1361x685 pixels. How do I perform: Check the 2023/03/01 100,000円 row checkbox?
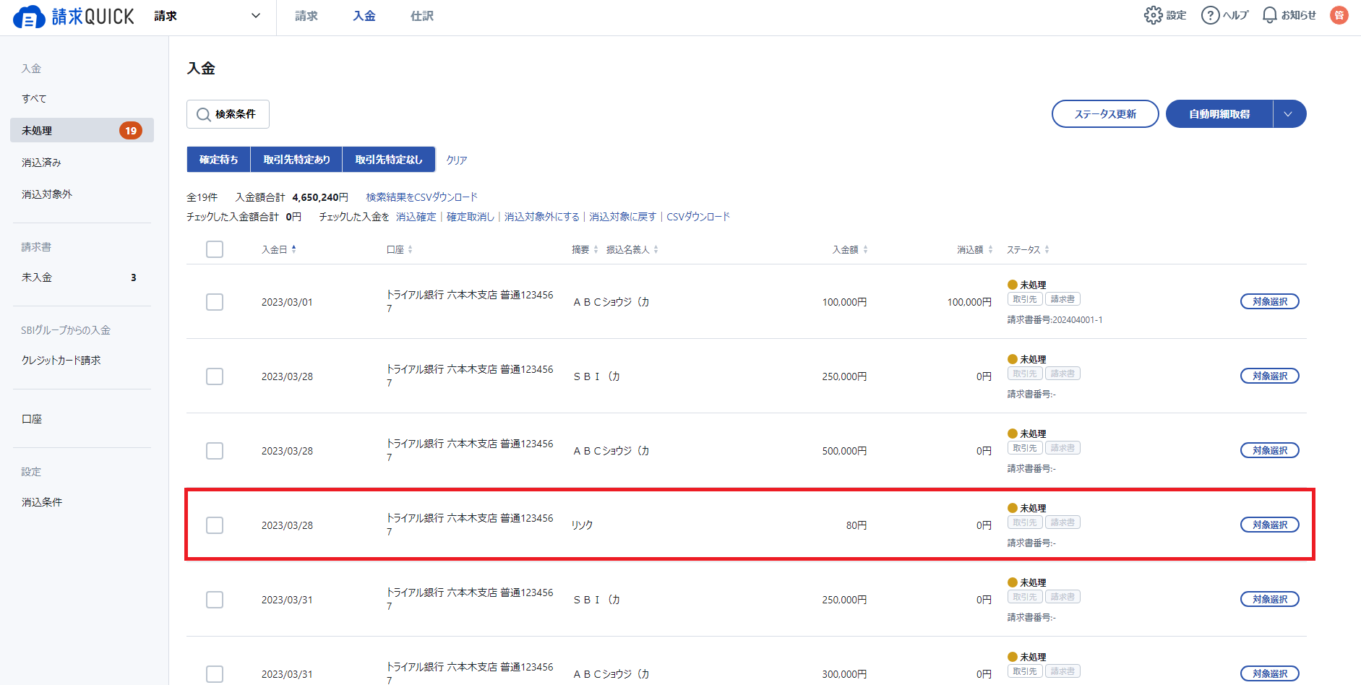(215, 302)
